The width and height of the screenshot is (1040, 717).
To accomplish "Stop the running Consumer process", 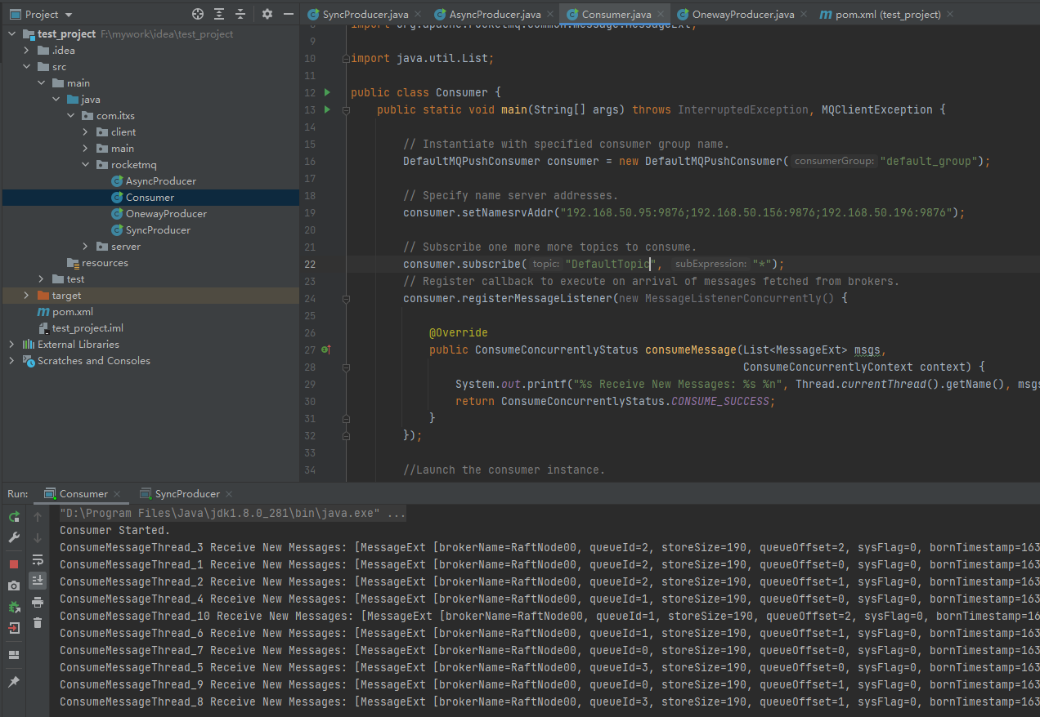I will [x=14, y=564].
